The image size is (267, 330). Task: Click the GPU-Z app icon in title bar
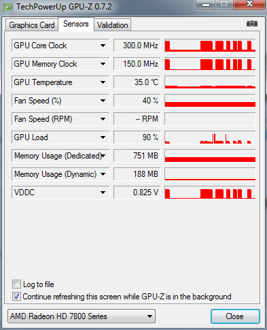point(7,7)
